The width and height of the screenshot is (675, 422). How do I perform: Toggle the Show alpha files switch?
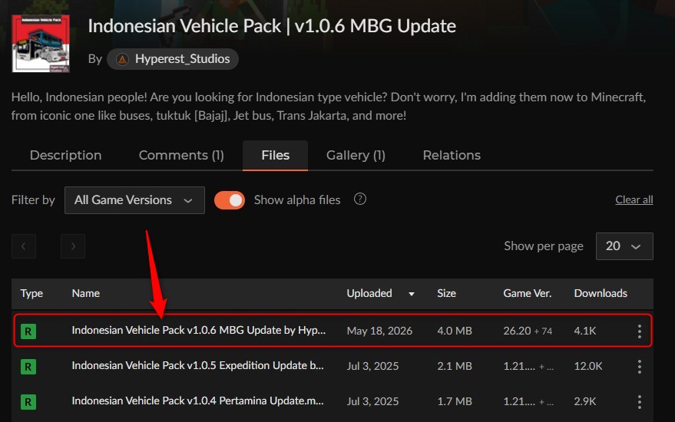(230, 200)
